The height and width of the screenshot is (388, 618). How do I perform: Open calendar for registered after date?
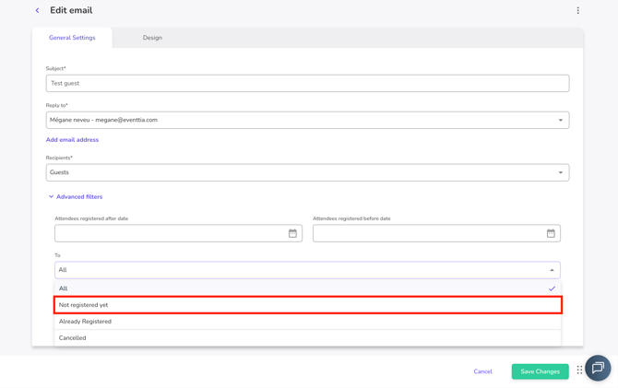(x=292, y=233)
